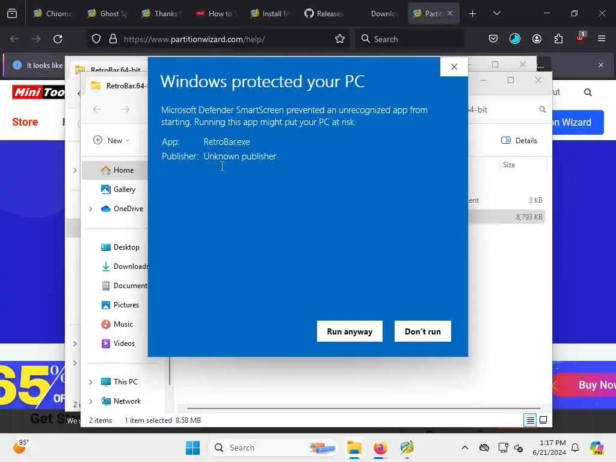The image size is (616, 462).
Task: Click File Explorer forward arrow
Action: pos(125,109)
